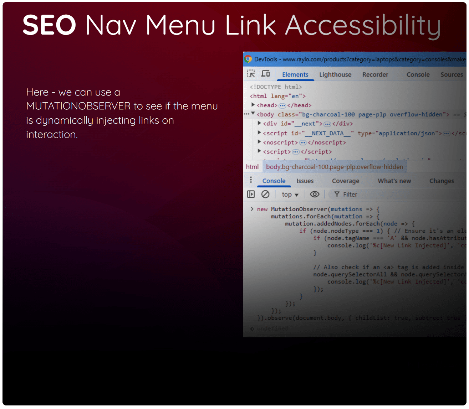Click the MUTATIONOBSERVER word in the slide text
The image size is (469, 409).
78,106
